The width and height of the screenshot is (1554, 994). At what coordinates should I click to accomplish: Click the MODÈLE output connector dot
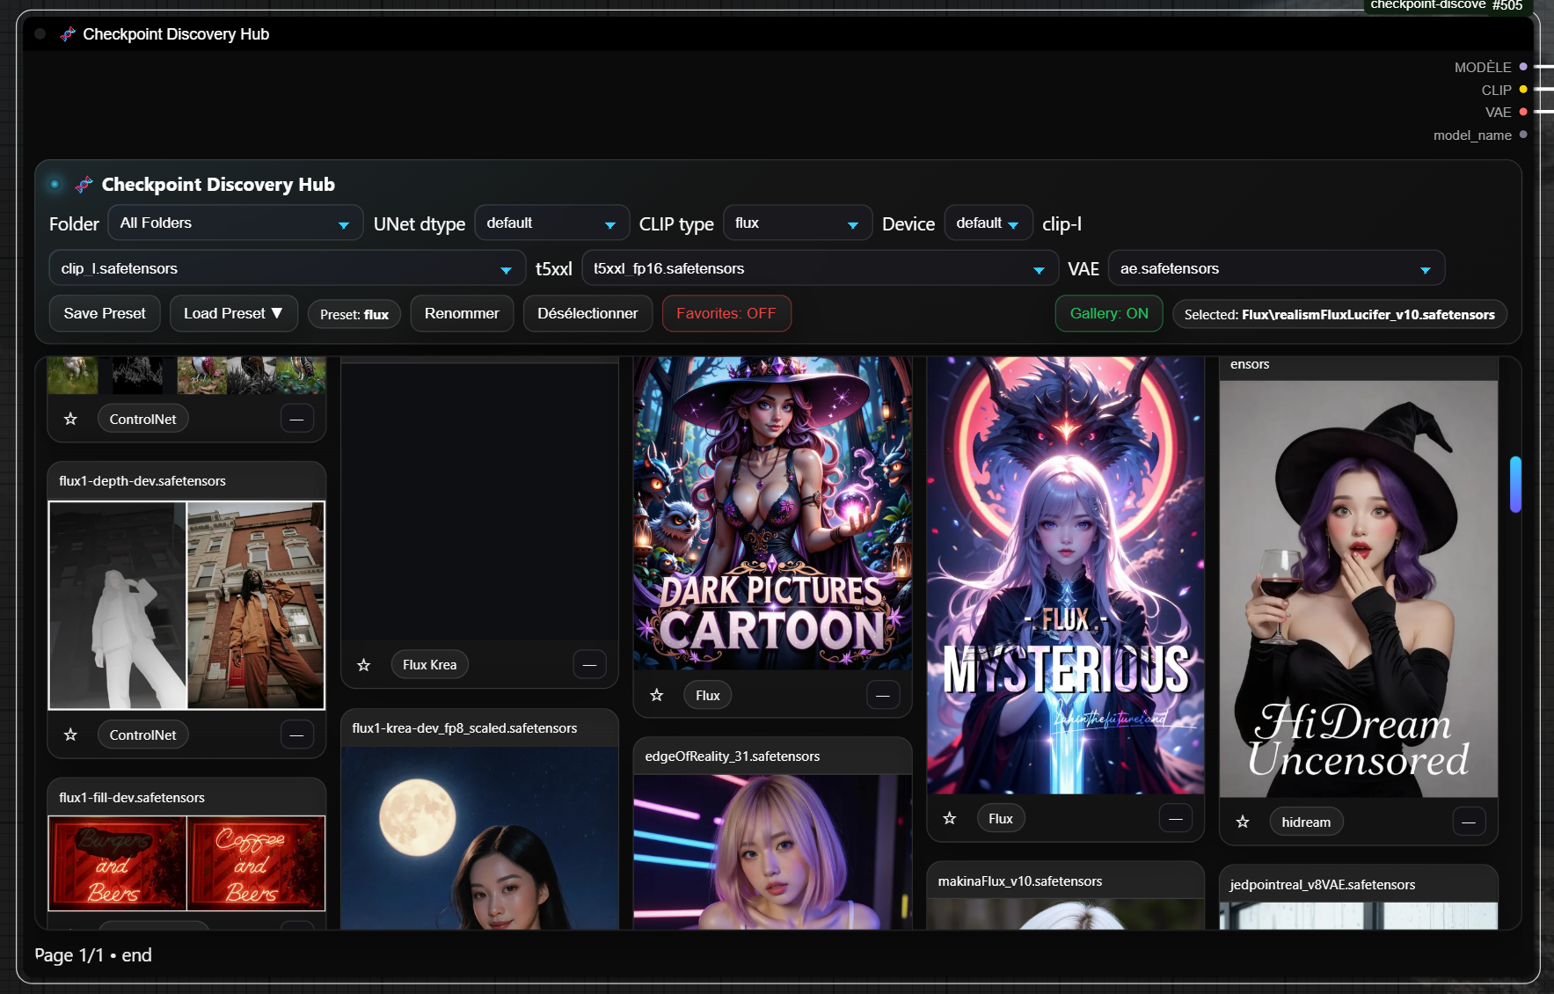tap(1523, 67)
